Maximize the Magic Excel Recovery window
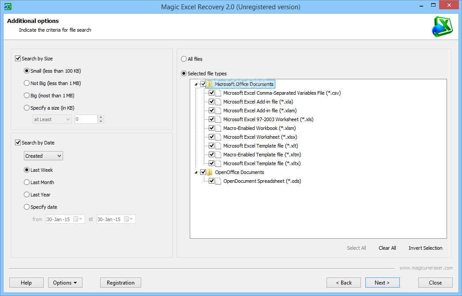 click(433, 5)
